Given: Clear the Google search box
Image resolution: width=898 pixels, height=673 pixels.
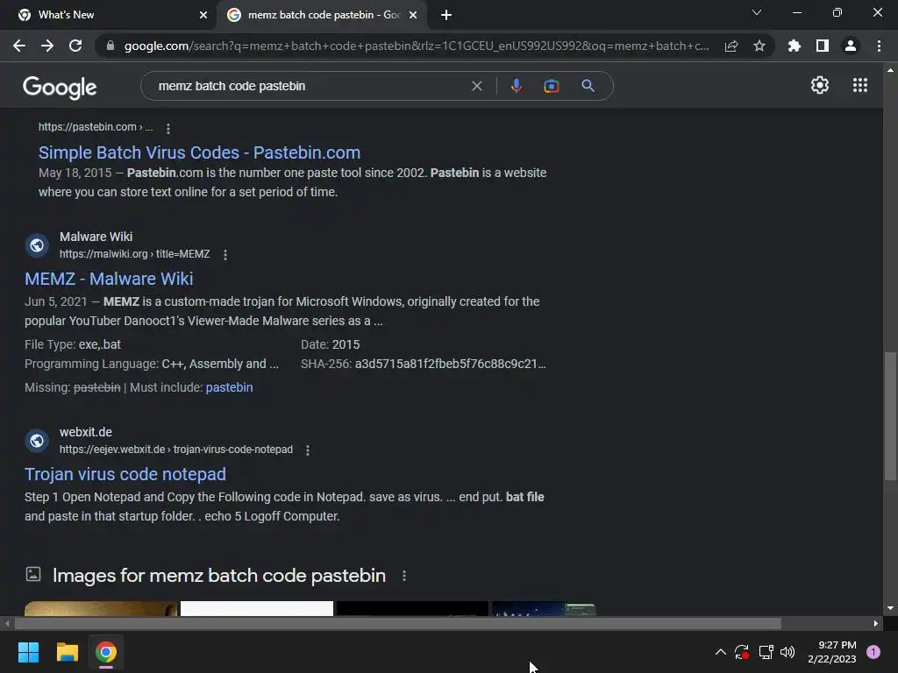Looking at the screenshot, I should [x=476, y=86].
